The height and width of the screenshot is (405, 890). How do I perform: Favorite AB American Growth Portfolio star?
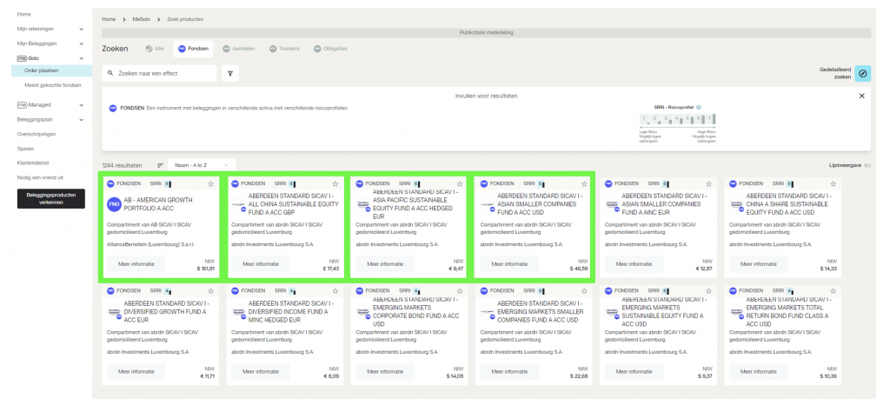pyautogui.click(x=210, y=183)
